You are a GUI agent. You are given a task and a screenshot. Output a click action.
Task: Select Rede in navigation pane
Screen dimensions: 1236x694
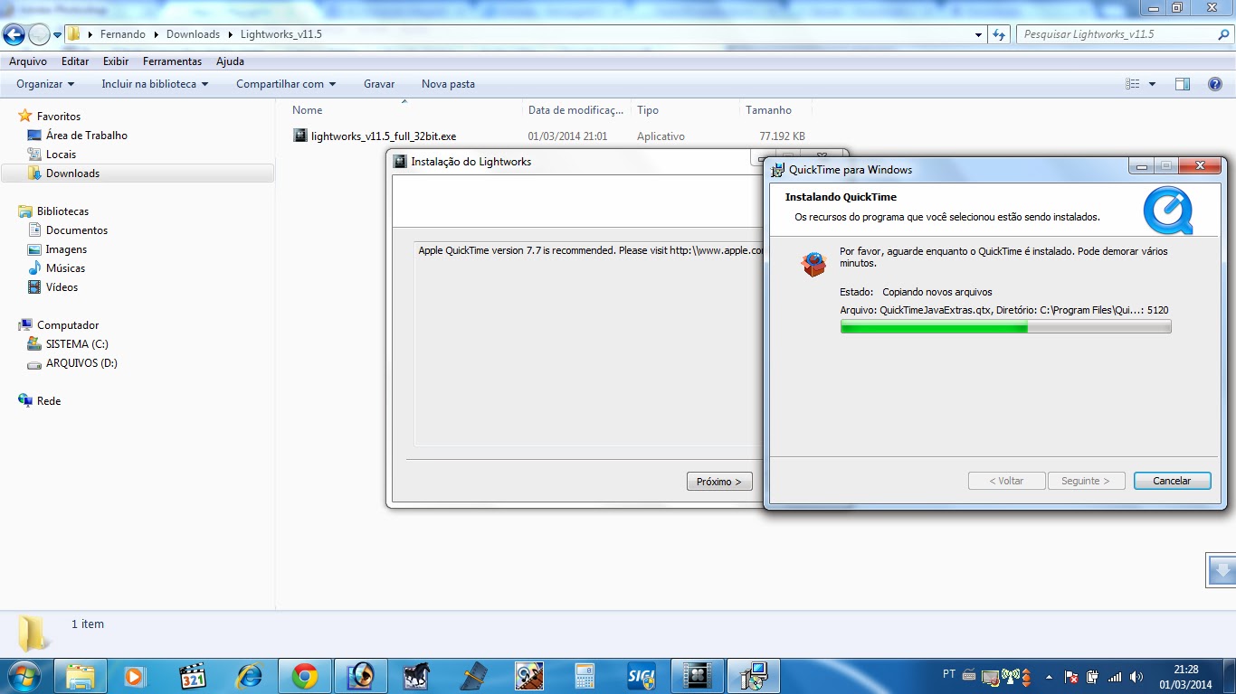coord(49,401)
